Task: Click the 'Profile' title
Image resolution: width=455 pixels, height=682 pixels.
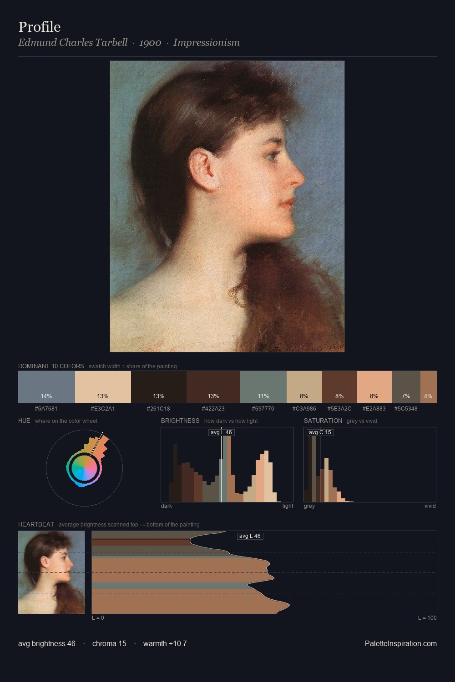Action: 40,27
